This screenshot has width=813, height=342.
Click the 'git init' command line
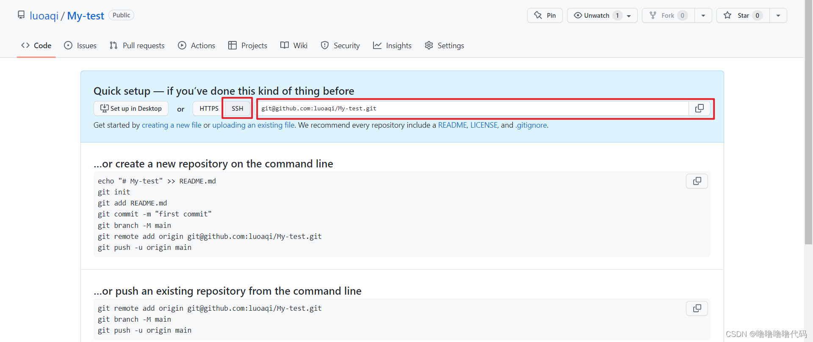click(x=114, y=192)
